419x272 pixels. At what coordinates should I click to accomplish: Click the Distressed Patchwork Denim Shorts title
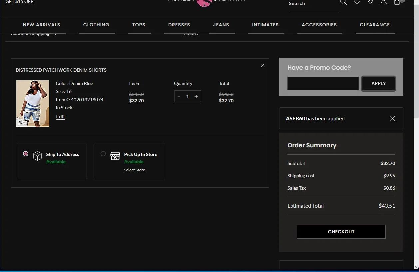pos(61,70)
